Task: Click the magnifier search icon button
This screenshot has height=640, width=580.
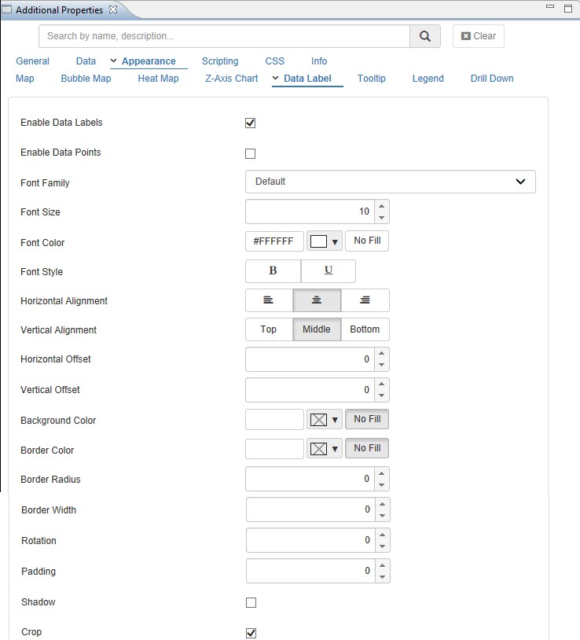Action: (x=424, y=36)
